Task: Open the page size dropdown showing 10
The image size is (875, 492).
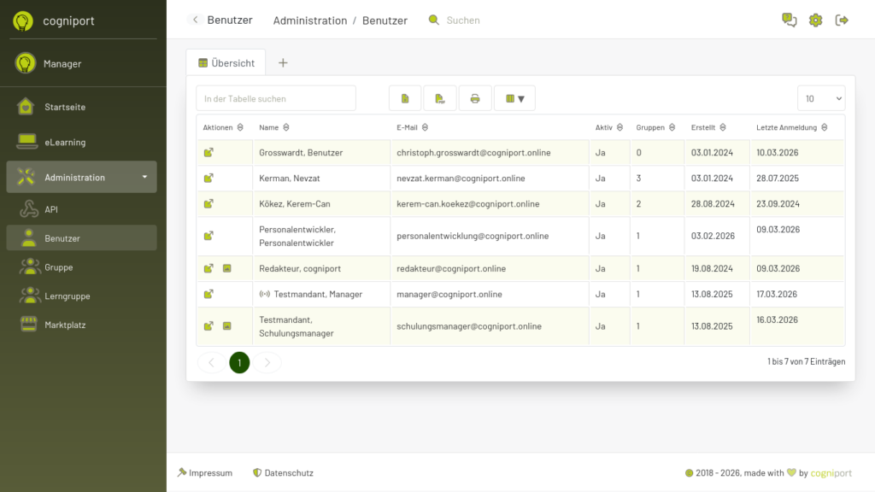Action: point(820,98)
